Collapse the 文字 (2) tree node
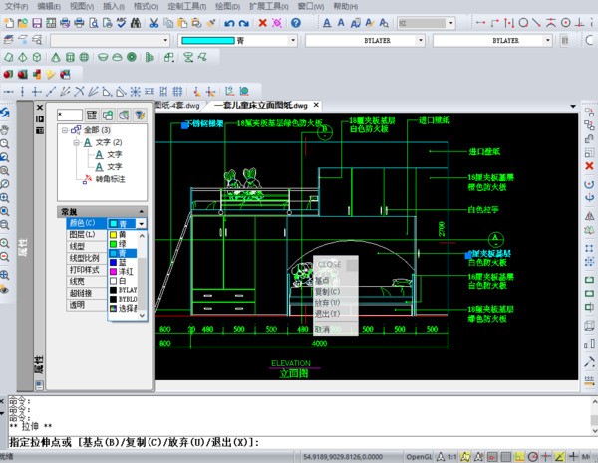598x463 pixels. click(76, 142)
